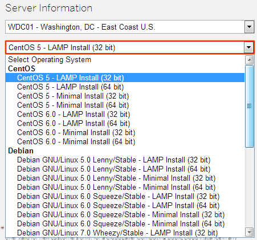Choose the 'Select Operating System' placeholder option
Image resolution: width=257 pixels, height=240 pixels.
point(125,59)
